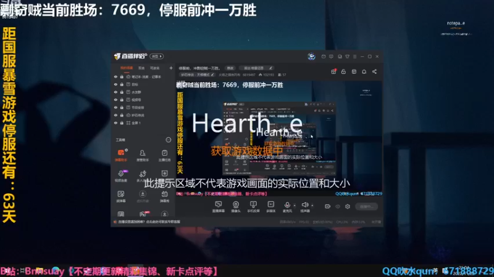The height and width of the screenshot is (277, 494).
Task: Switch to the third scene tab
Action: point(155,68)
